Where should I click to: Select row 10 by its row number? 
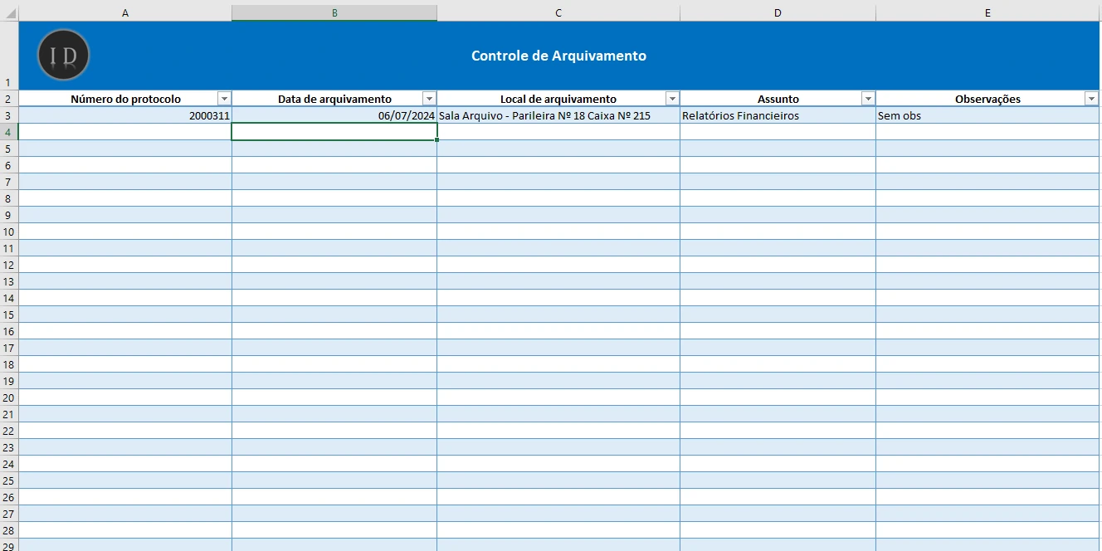[8, 232]
